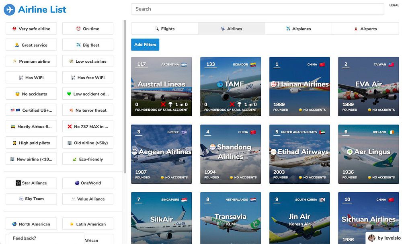The height and width of the screenshot is (244, 402).
Task: Choose the Eco-friendly filter
Action: click(x=88, y=159)
